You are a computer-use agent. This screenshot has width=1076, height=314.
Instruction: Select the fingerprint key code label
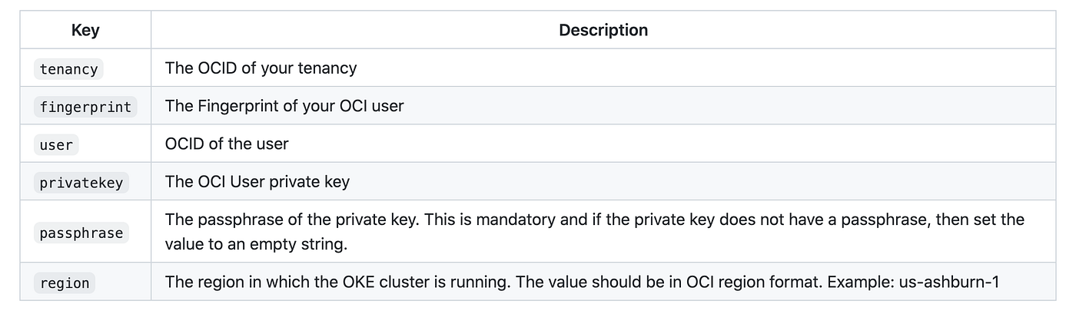click(x=85, y=107)
